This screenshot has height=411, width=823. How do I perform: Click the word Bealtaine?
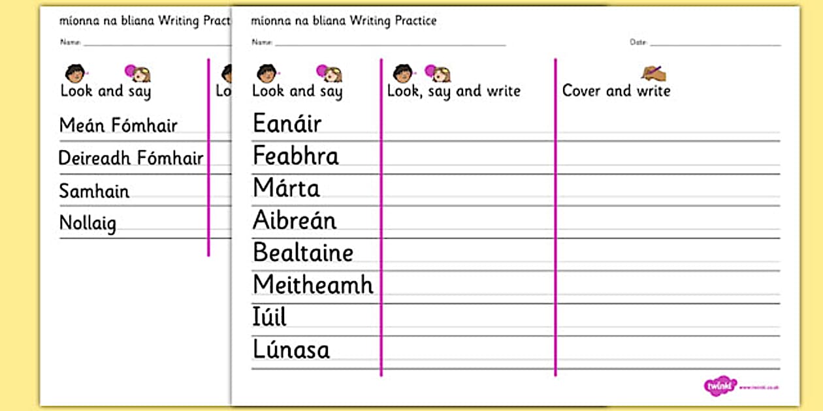pos(303,252)
